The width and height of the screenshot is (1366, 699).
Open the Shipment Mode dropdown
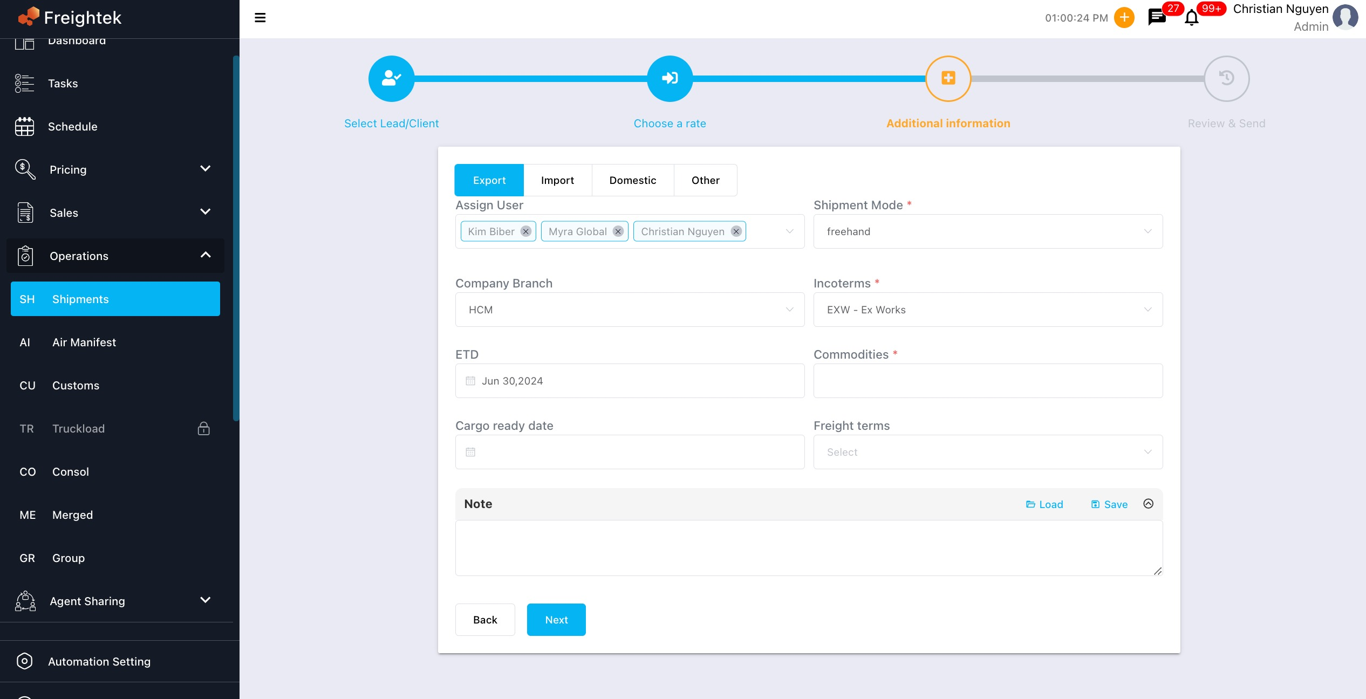point(987,231)
